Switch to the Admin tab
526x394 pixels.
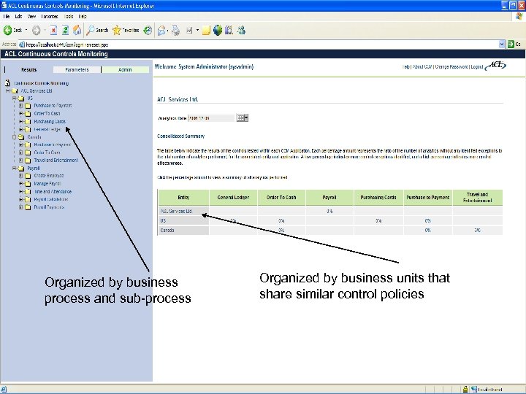point(125,70)
